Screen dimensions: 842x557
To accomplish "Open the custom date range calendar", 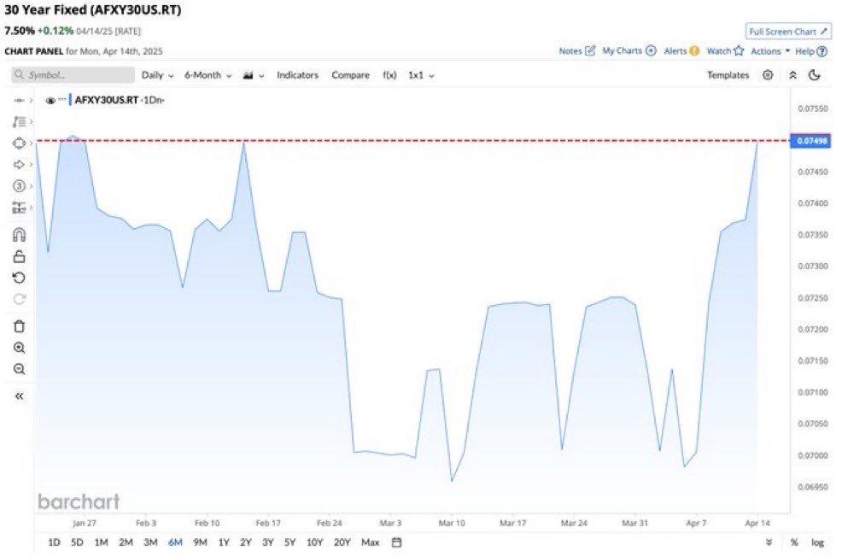I will (396, 542).
